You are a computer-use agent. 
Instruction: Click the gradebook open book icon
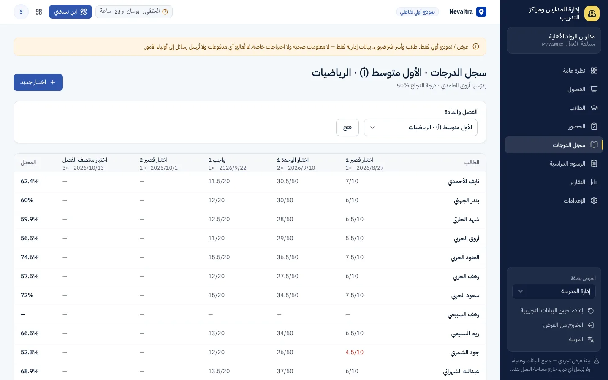pyautogui.click(x=594, y=145)
